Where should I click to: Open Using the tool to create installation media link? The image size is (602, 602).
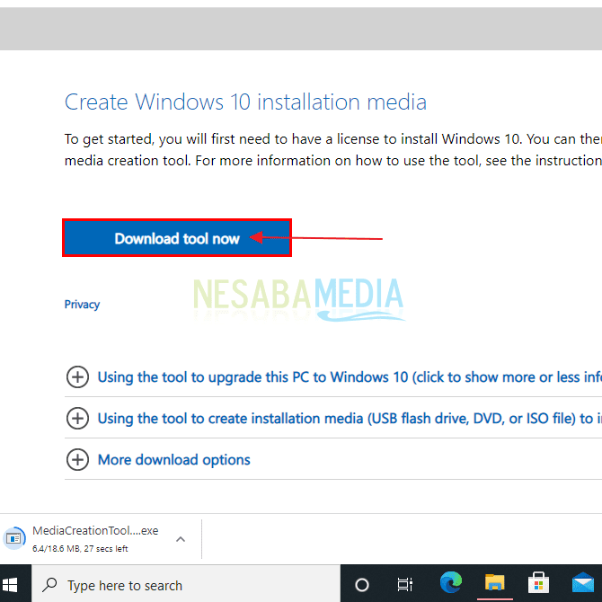click(x=350, y=419)
